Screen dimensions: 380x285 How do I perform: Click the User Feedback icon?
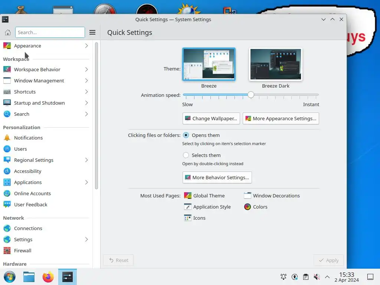tap(7, 204)
